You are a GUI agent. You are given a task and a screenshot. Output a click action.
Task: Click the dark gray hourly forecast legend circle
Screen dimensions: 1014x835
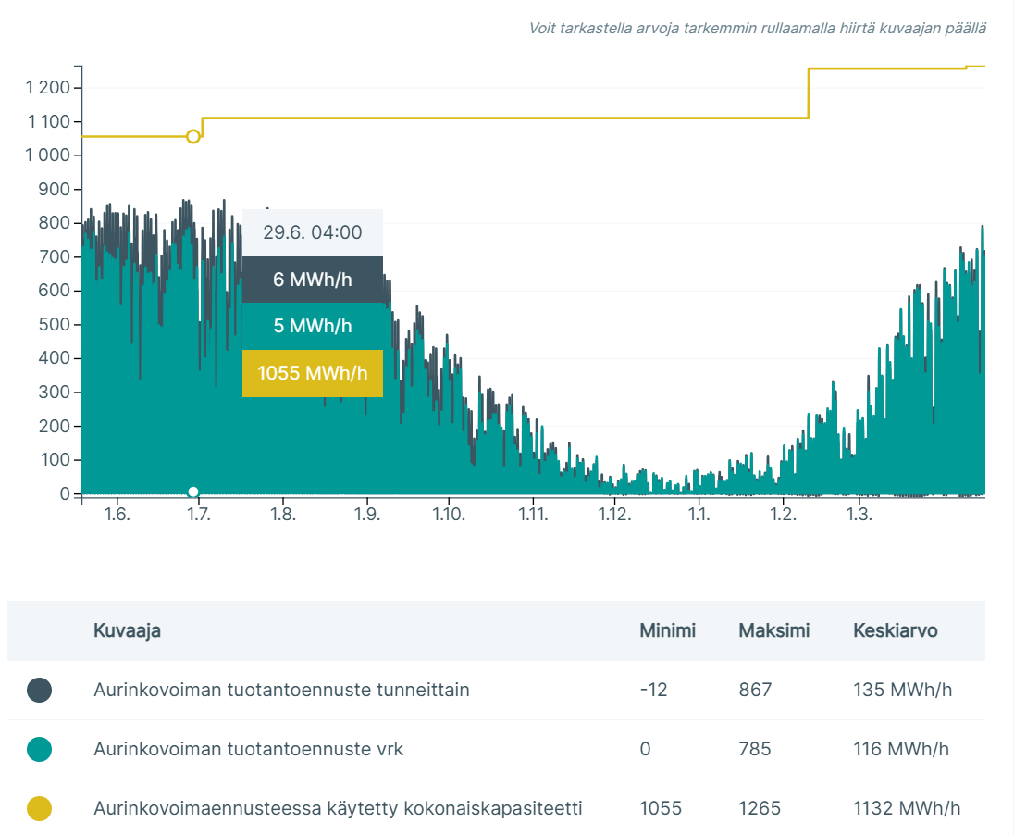tap(39, 690)
